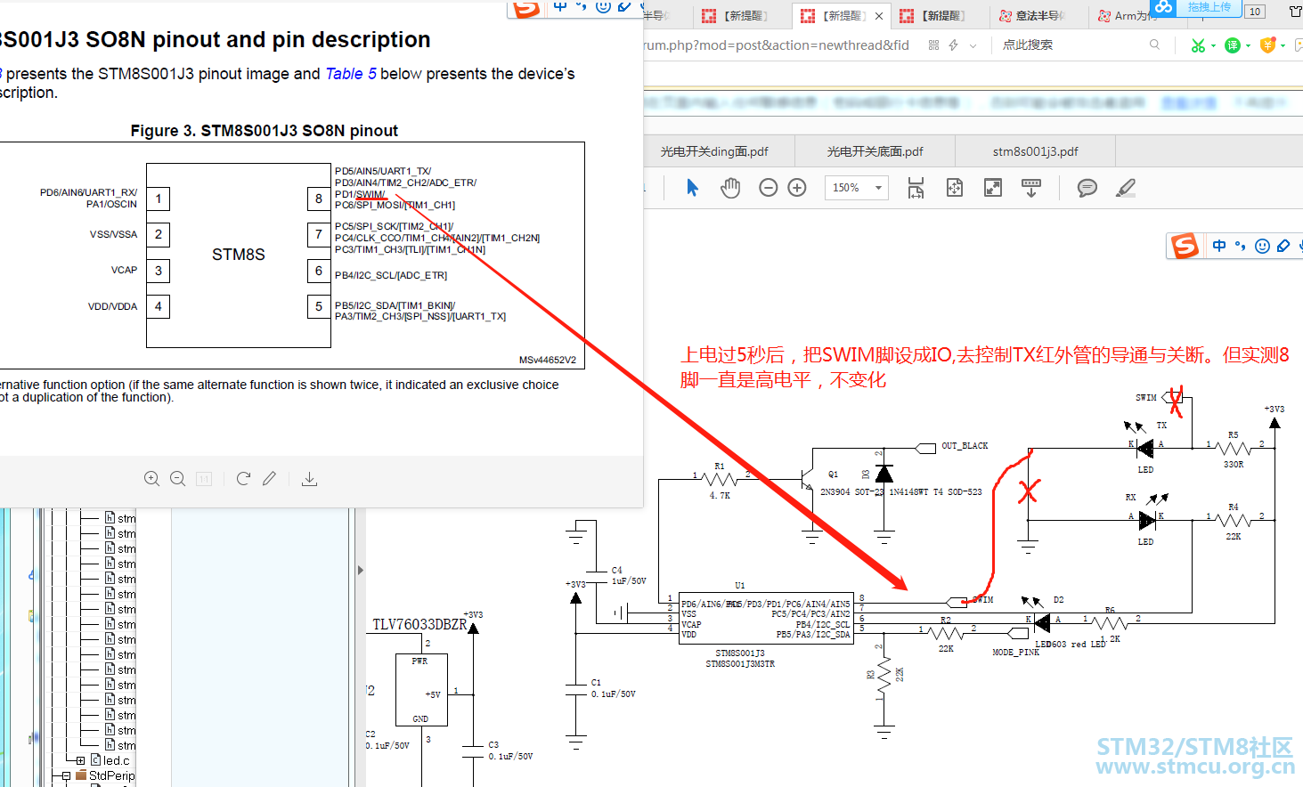This screenshot has width=1303, height=787.
Task: Open the Sogou emoji smiley panel
Action: [1262, 246]
